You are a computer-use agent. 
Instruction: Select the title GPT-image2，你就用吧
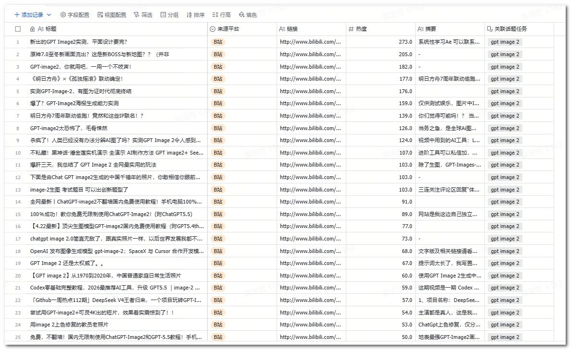(x=80, y=67)
